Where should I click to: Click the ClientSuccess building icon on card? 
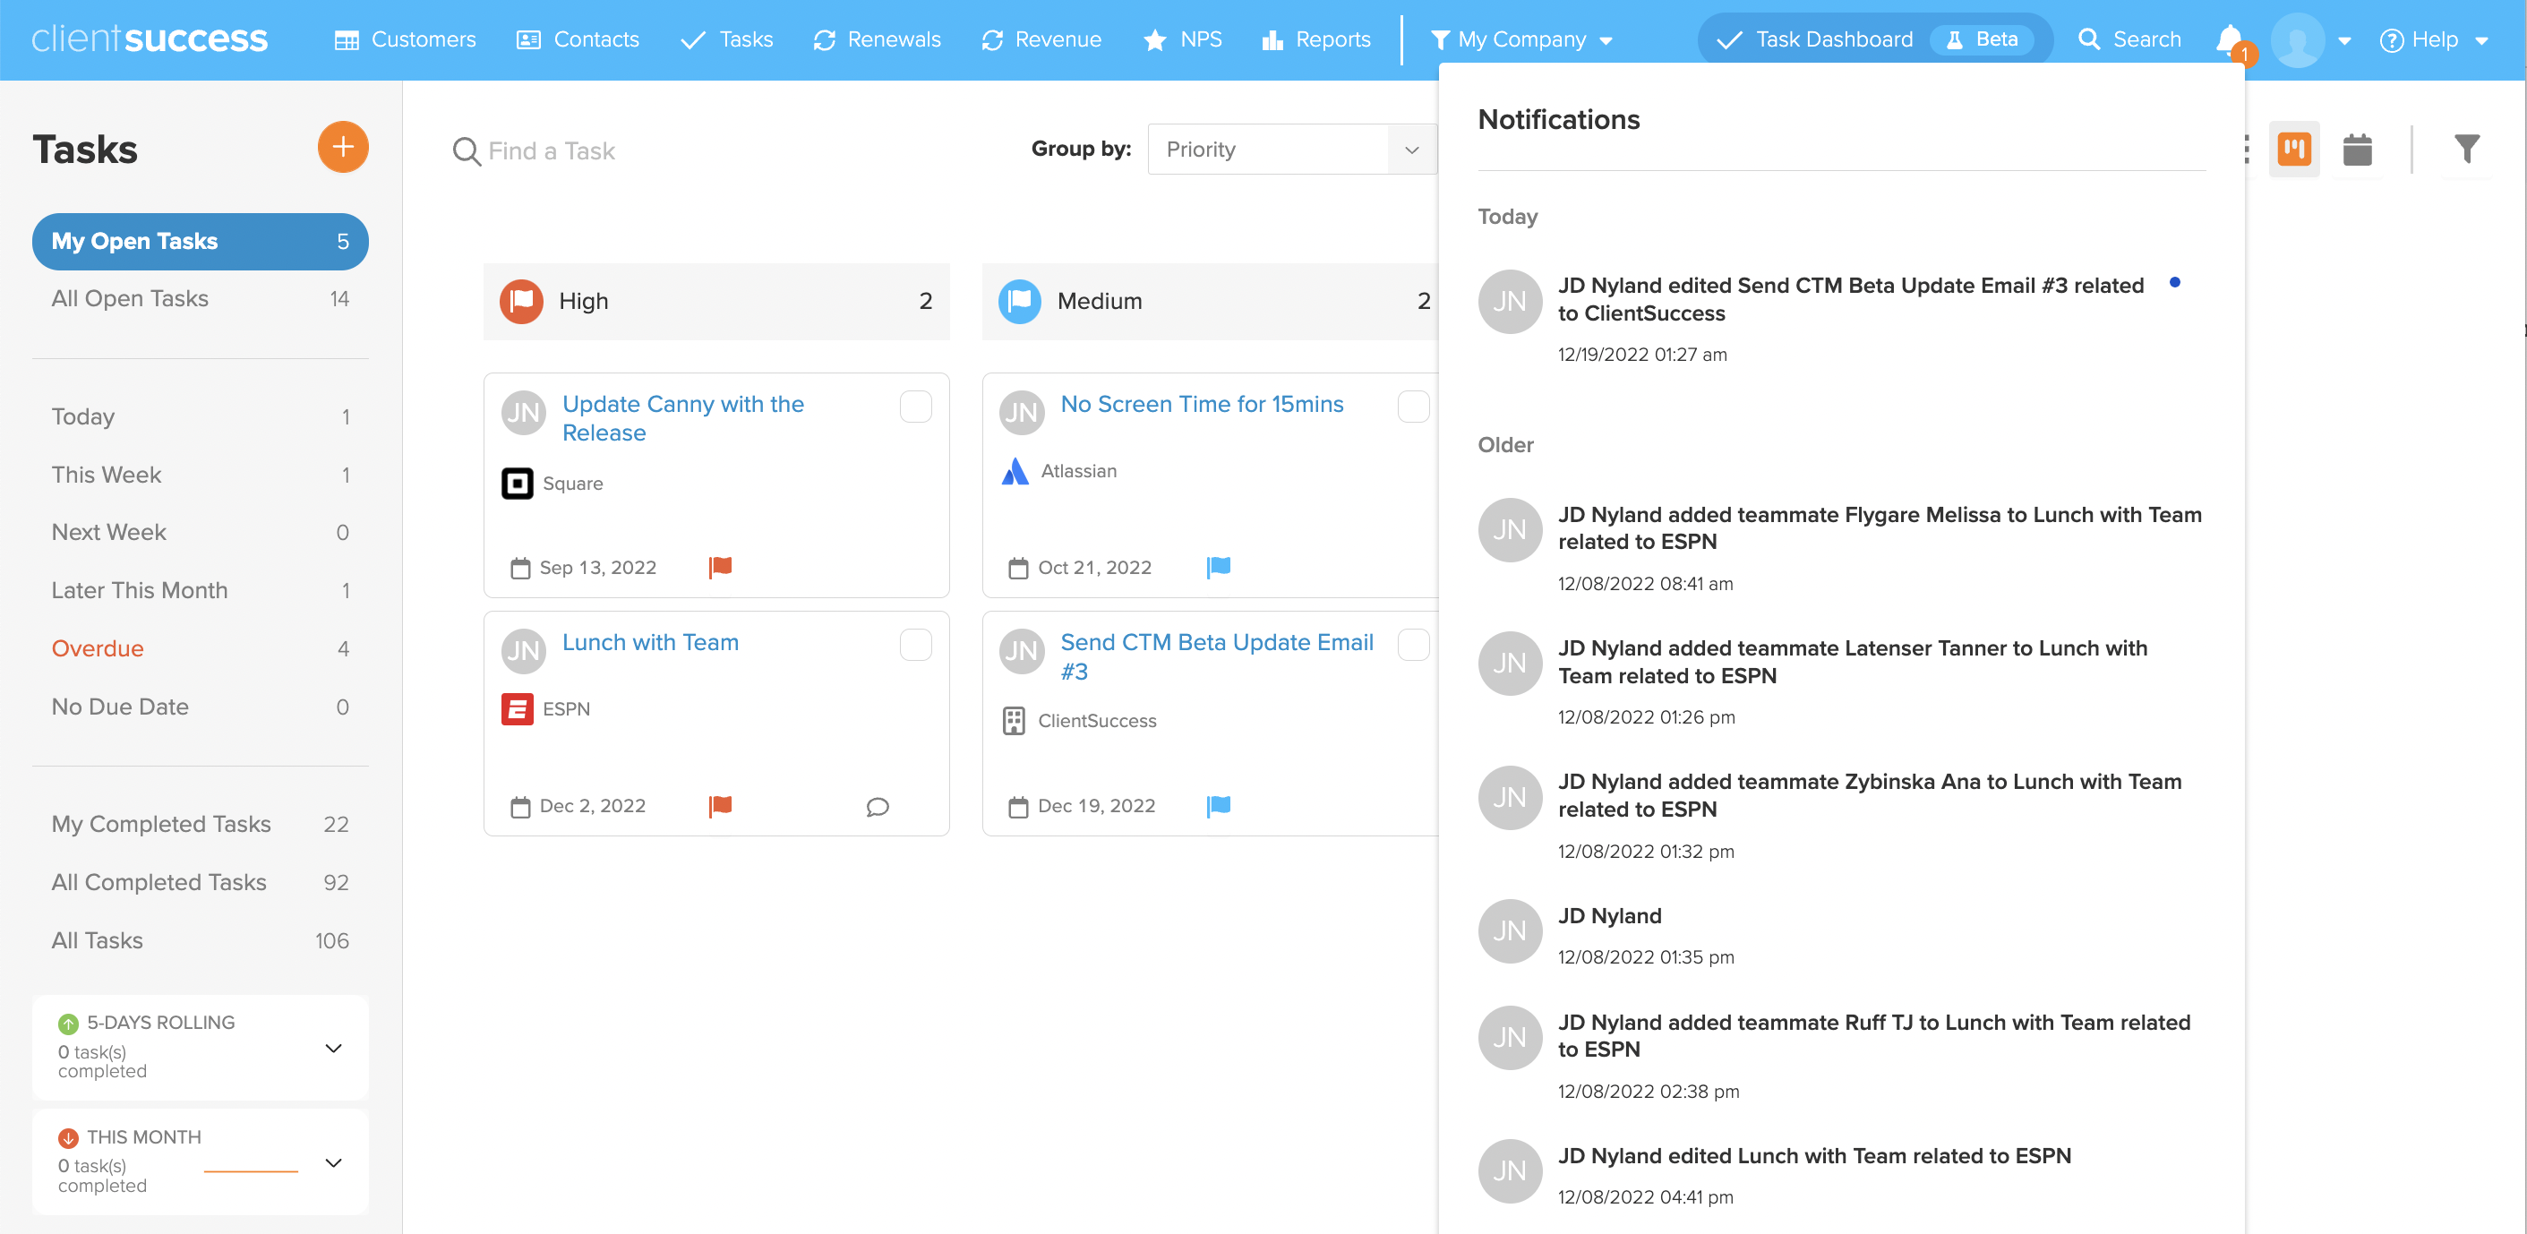(1014, 721)
